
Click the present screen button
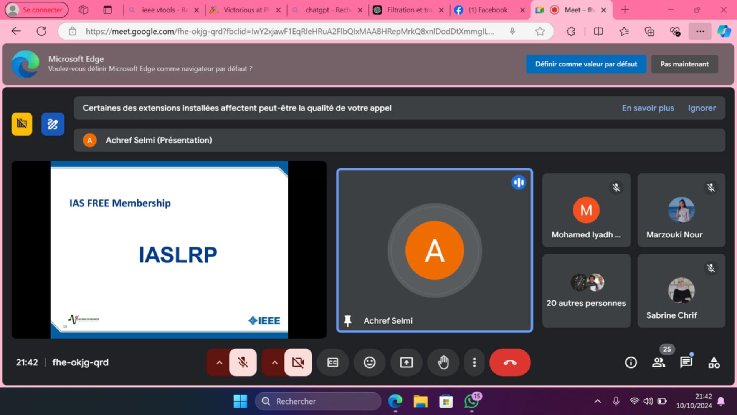[406, 362]
